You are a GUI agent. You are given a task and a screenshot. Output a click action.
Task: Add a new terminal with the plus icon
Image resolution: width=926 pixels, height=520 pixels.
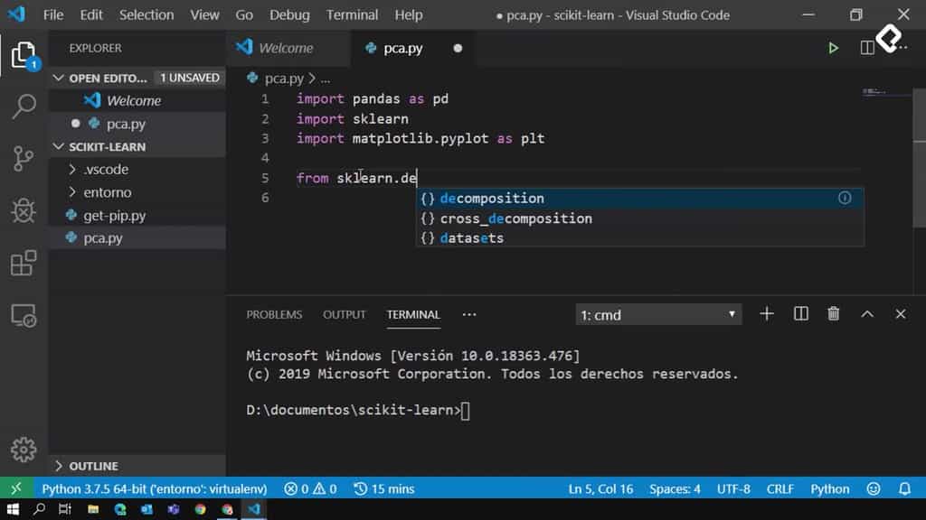tap(766, 313)
